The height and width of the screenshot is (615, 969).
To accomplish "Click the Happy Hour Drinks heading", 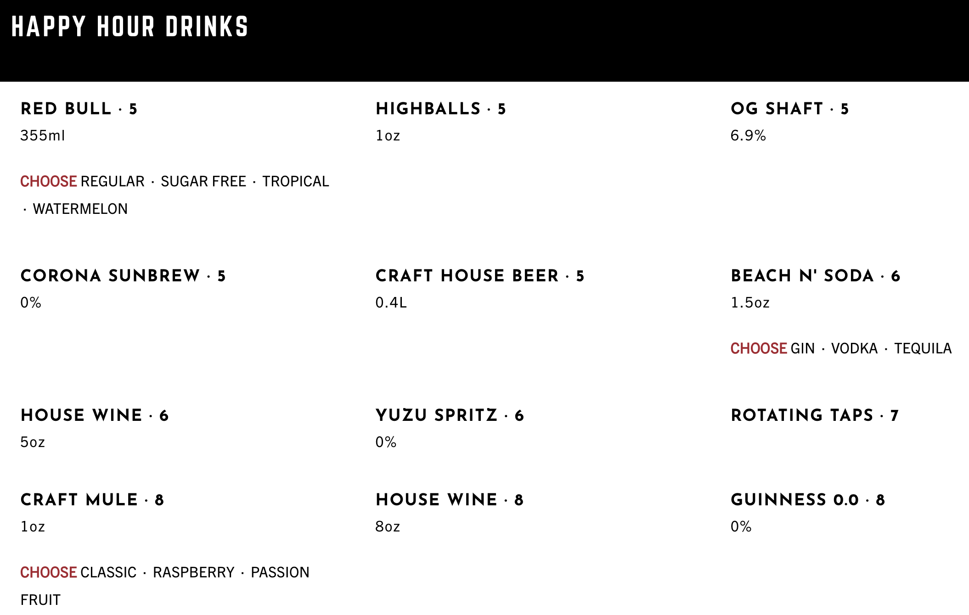I will pos(130,26).
